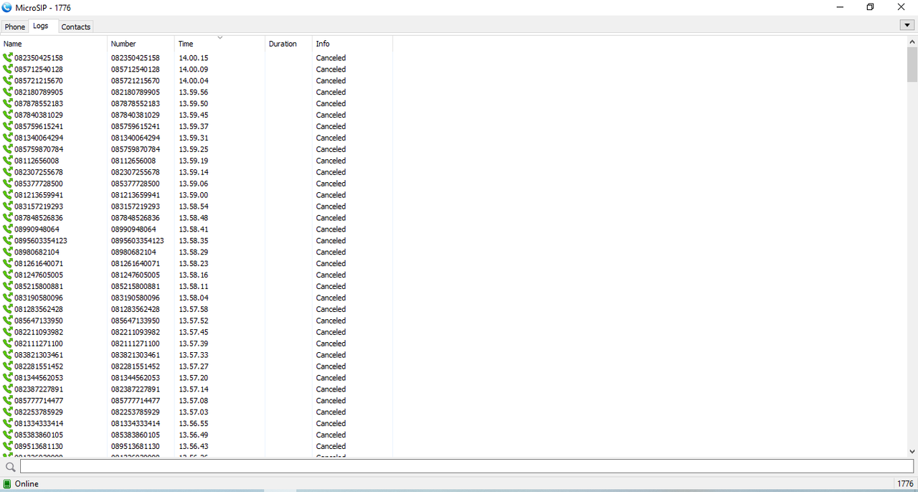918x492 pixels.
Task: Click the green Online status icon
Action: click(x=7, y=484)
